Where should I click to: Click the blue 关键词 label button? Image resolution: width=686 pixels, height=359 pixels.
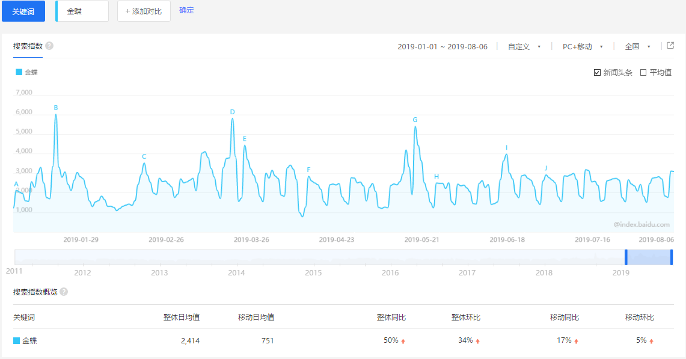click(23, 11)
